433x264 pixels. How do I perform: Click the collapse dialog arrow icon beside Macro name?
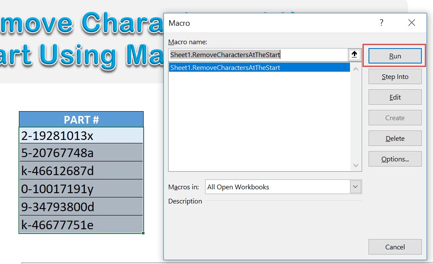pos(354,55)
